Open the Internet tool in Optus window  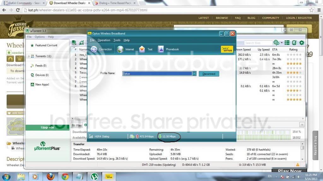(126, 49)
